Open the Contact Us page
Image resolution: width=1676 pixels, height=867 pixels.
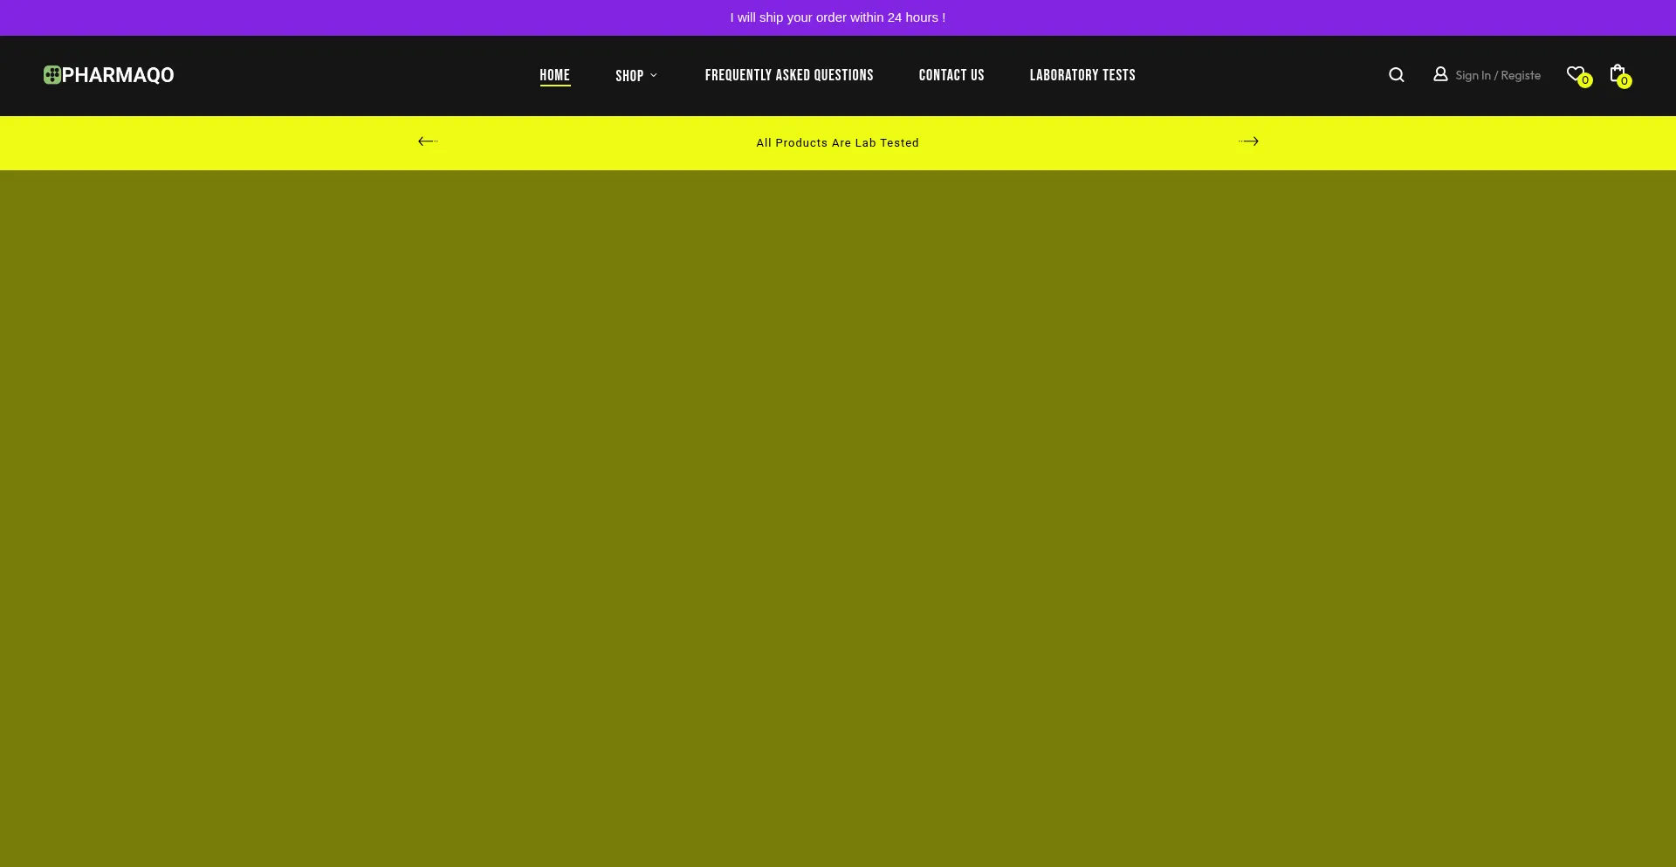click(951, 75)
